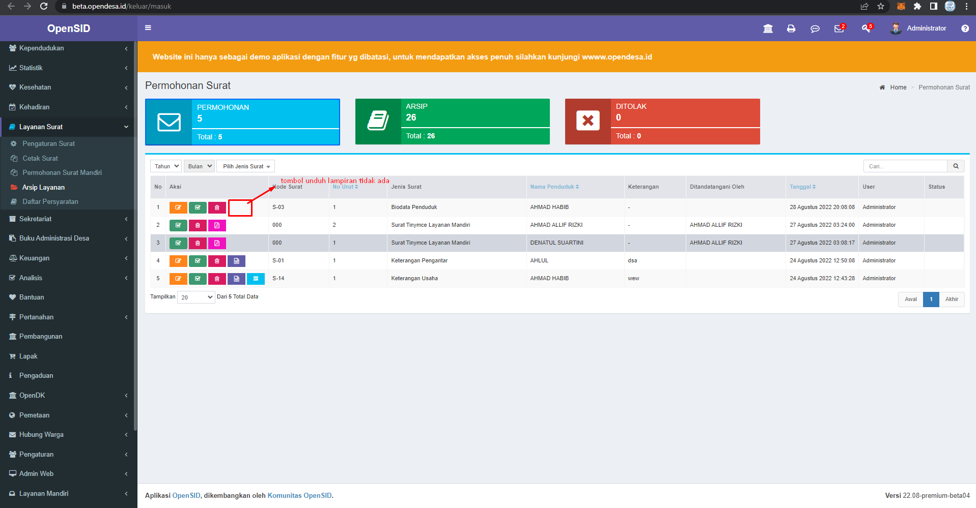Screen dimensions: 976x508
Task: Click the key icon with 5 notifications badge
Action: (866, 28)
